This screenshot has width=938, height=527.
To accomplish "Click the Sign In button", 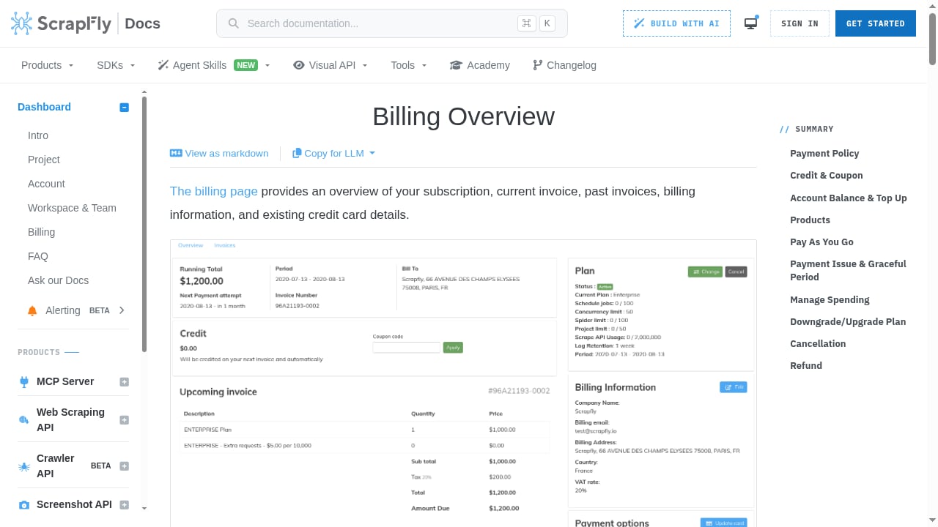I will pyautogui.click(x=799, y=23).
